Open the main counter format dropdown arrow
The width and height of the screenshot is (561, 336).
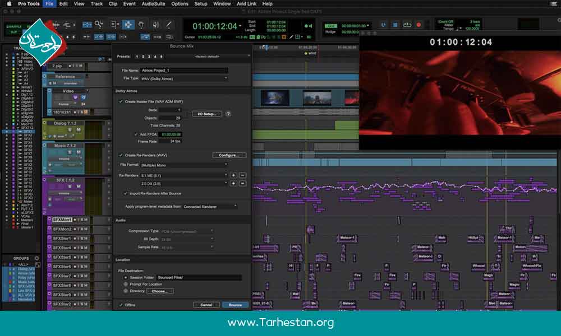240,26
